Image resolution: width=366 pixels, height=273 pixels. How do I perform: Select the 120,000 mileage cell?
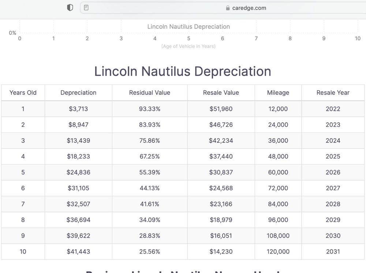278,252
